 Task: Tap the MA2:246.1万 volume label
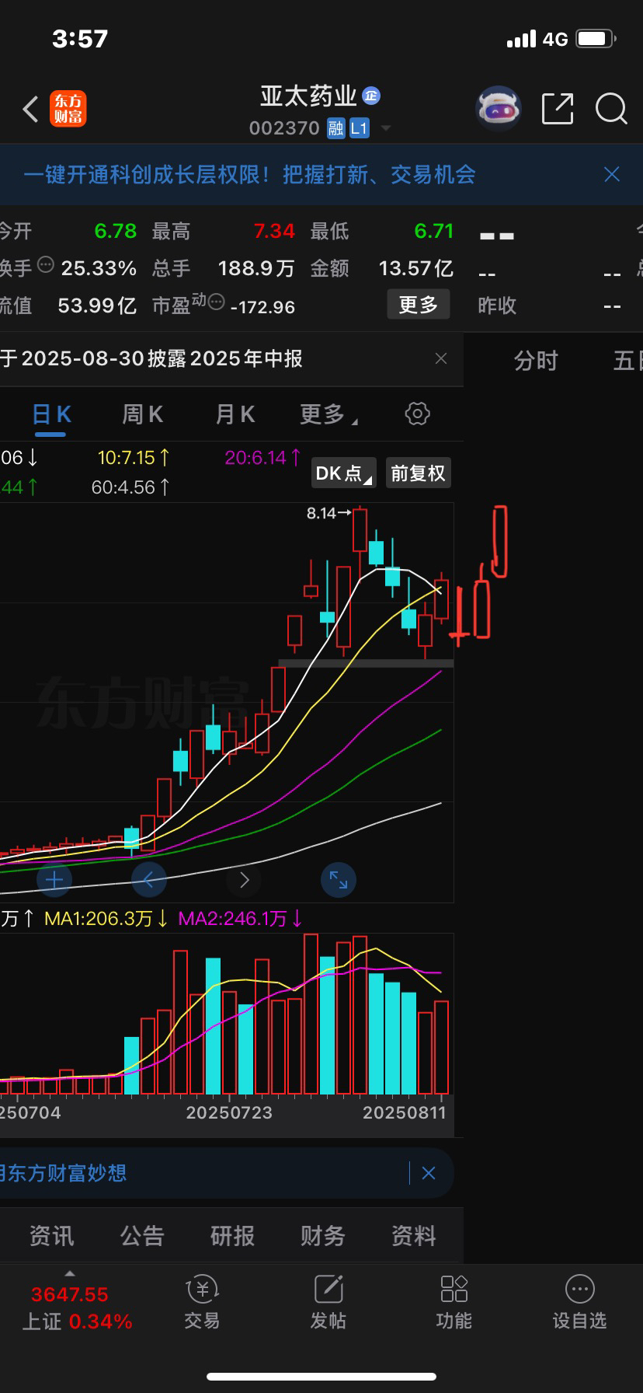pyautogui.click(x=241, y=919)
